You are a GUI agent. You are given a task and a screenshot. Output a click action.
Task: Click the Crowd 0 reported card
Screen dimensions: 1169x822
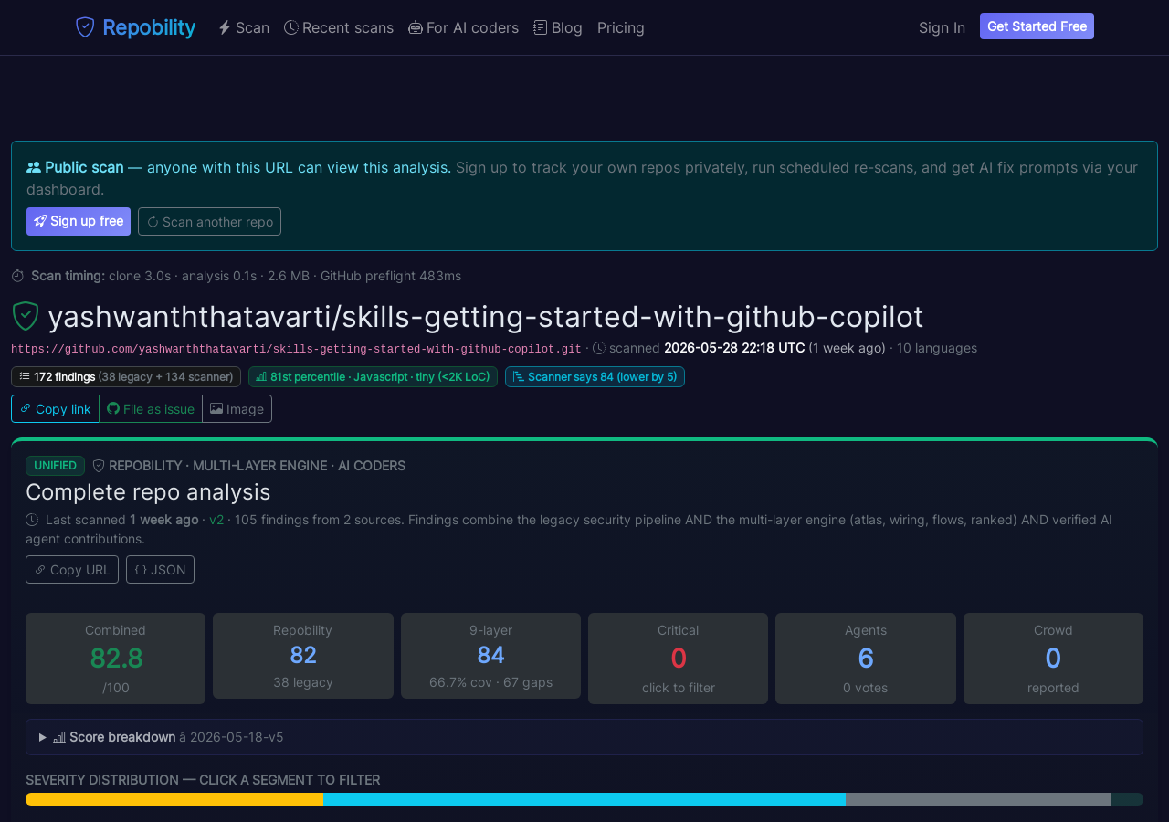[x=1053, y=659]
